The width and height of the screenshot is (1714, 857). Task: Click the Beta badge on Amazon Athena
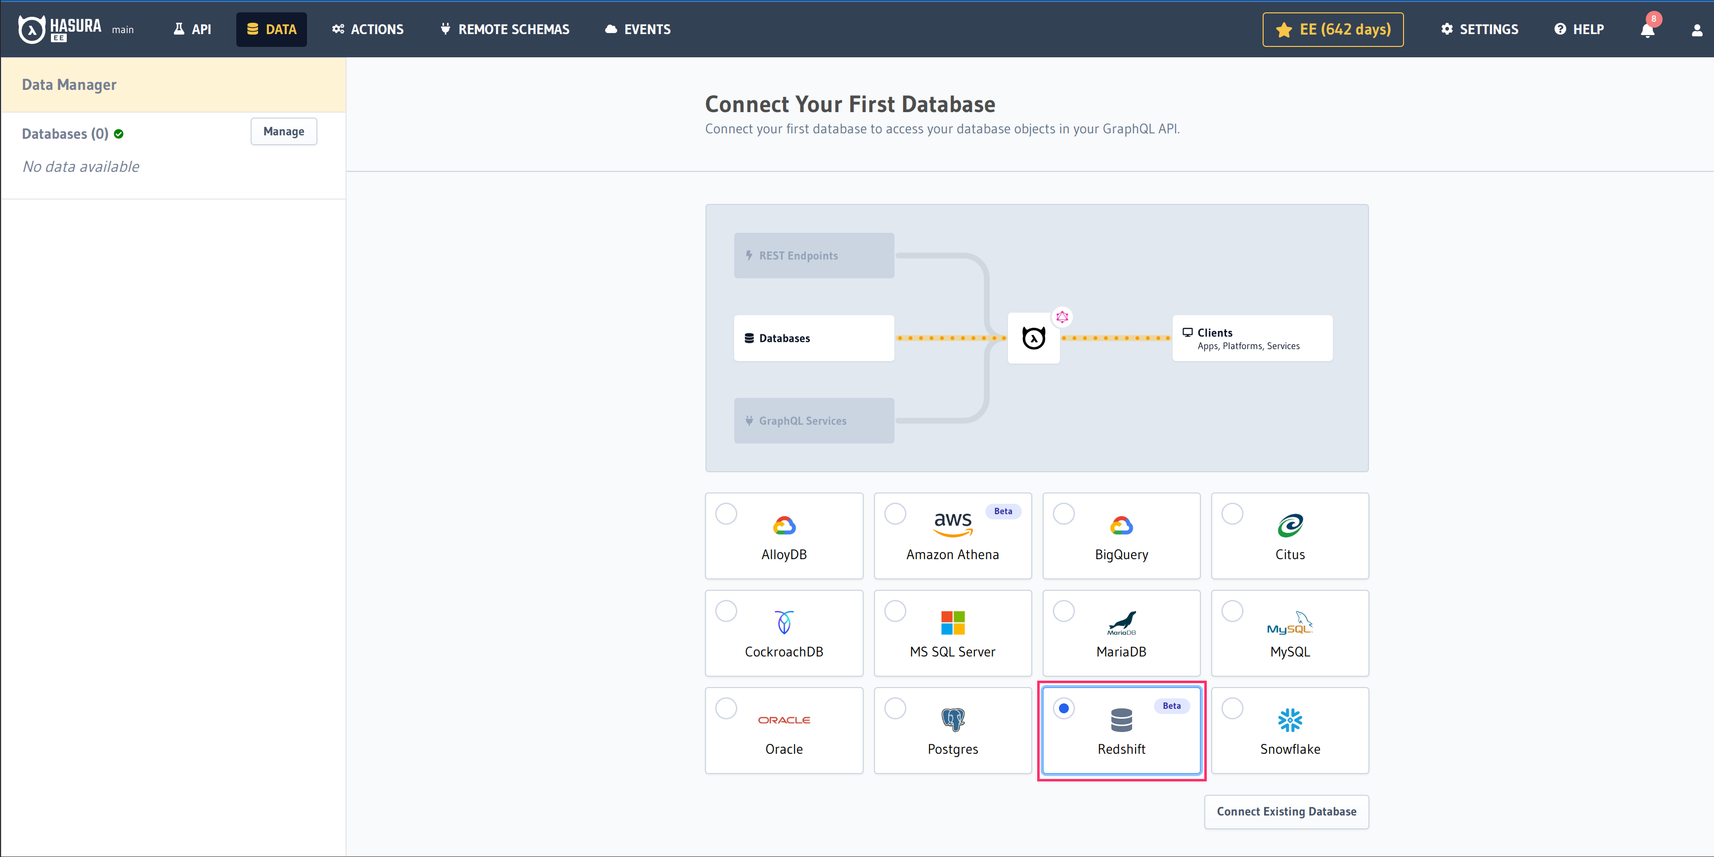point(1003,511)
